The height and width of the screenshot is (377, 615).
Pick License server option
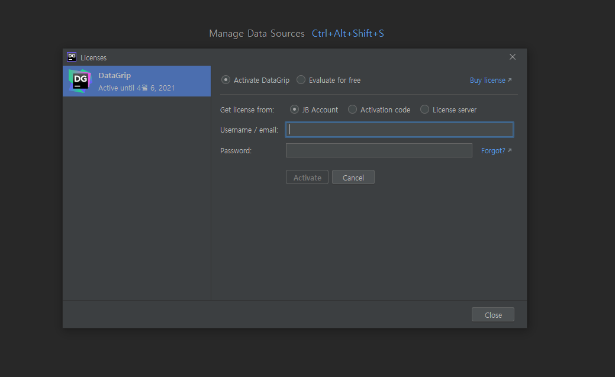click(x=424, y=109)
